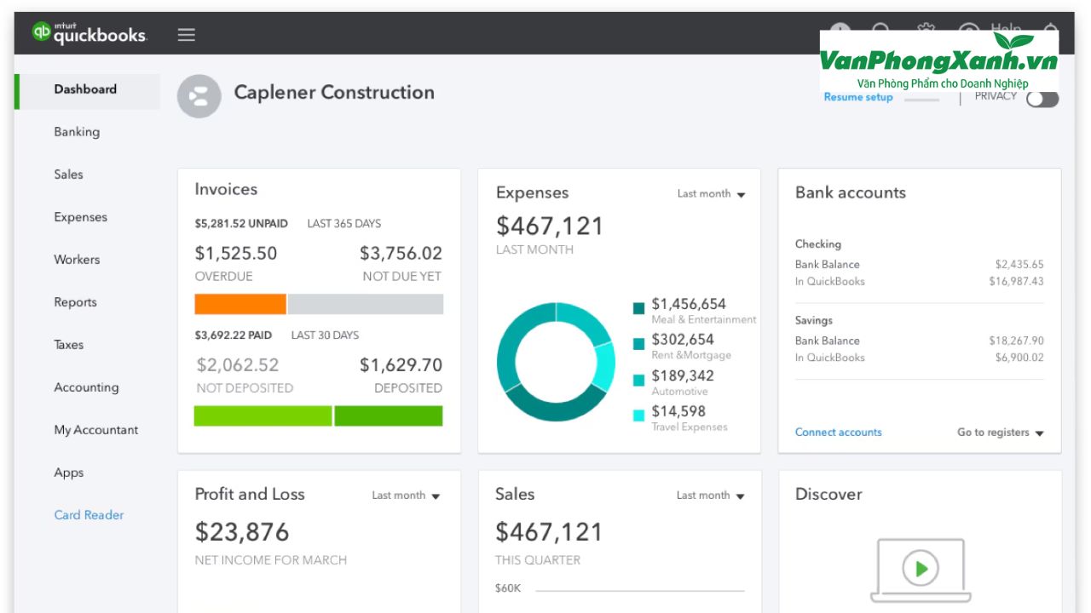Open Banking in the sidebar
The image size is (1091, 613).
pyautogui.click(x=77, y=132)
